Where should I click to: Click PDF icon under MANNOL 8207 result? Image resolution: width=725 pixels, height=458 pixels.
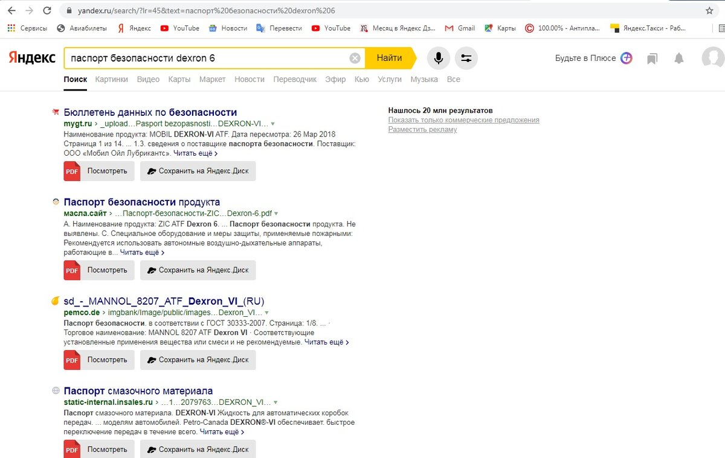(x=72, y=360)
